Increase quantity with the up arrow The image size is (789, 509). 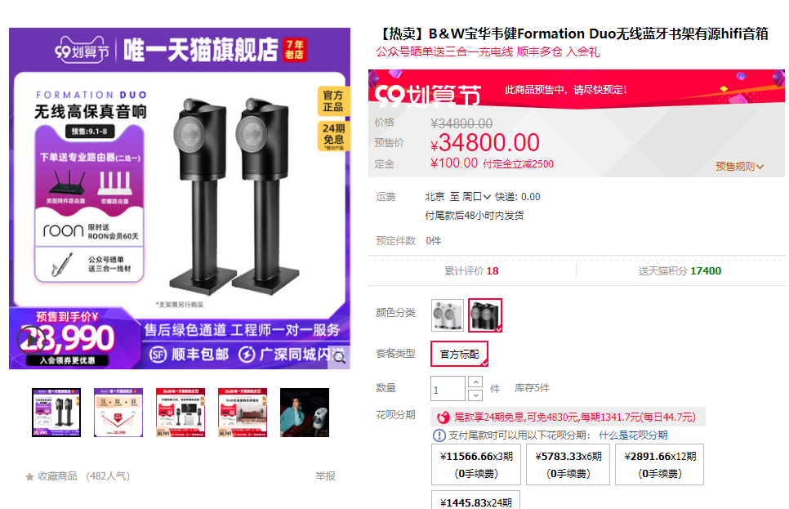point(475,382)
